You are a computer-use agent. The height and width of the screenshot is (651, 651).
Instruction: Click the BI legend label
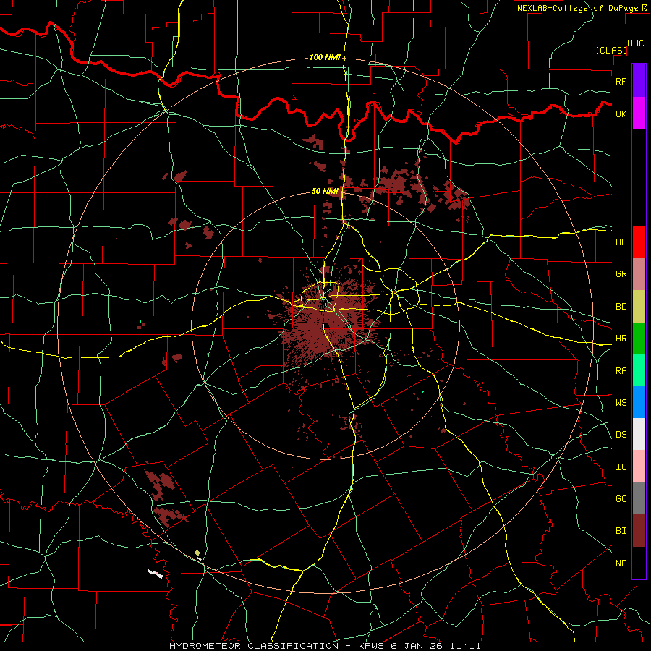(621, 531)
